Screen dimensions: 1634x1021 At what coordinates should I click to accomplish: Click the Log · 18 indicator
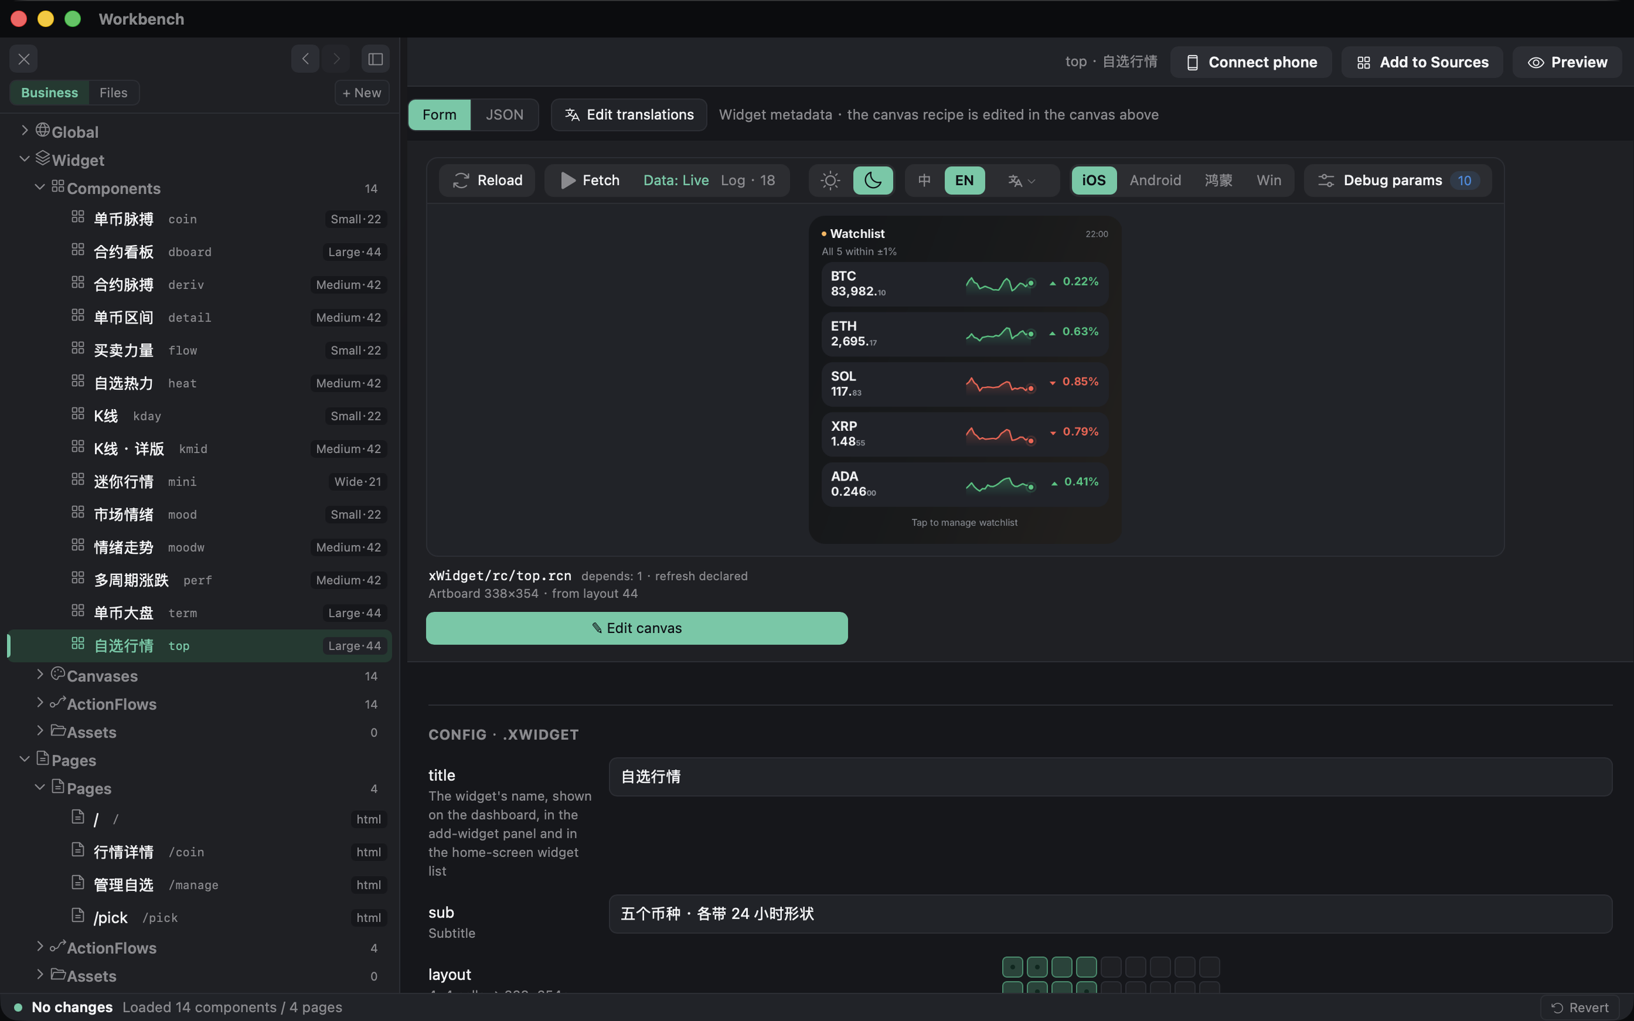(x=747, y=181)
